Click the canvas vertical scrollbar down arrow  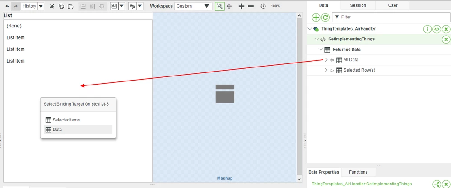[299, 179]
